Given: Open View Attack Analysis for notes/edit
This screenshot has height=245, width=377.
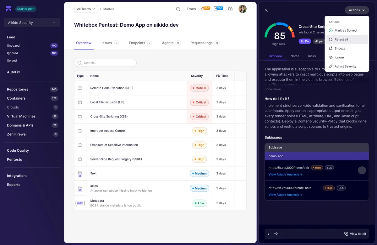Looking at the screenshot, I should (285, 175).
